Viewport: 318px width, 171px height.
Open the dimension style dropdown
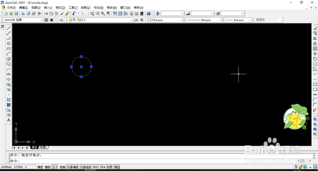coord(212,14)
